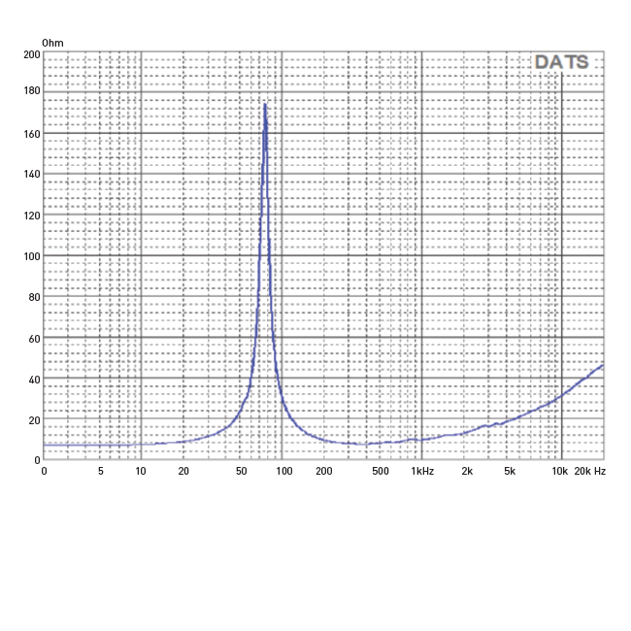Select the 180 ohm axis label

click(32, 90)
